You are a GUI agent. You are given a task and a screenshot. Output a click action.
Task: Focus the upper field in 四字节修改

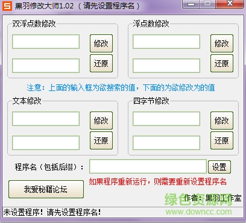click(x=166, y=119)
